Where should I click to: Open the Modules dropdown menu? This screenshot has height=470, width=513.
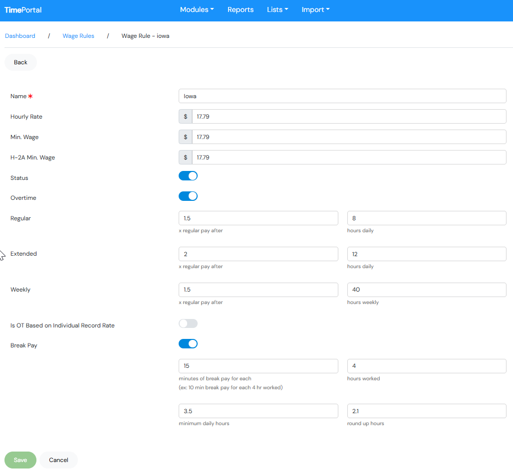197,10
